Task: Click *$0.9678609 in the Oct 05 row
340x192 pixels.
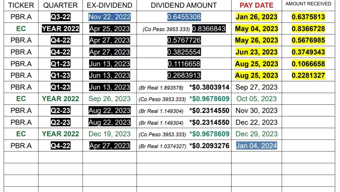Action: pos(209,99)
